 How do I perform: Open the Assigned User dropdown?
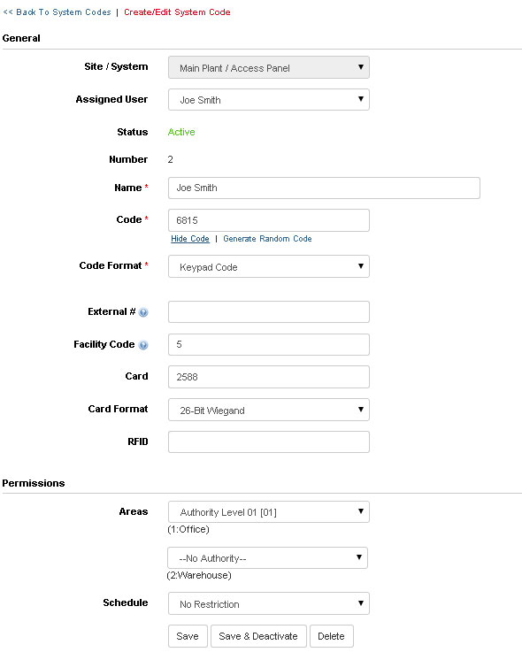[269, 99]
